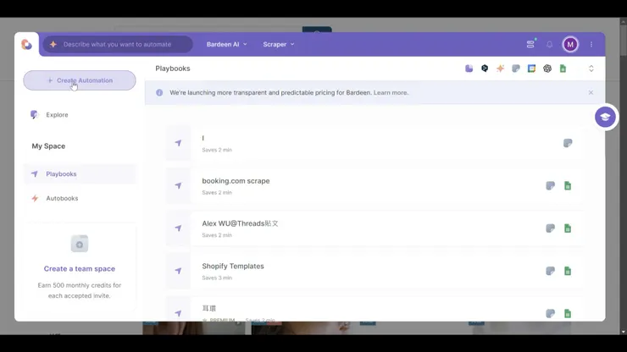Open the Shopify Templates playbook

pyautogui.click(x=375, y=271)
